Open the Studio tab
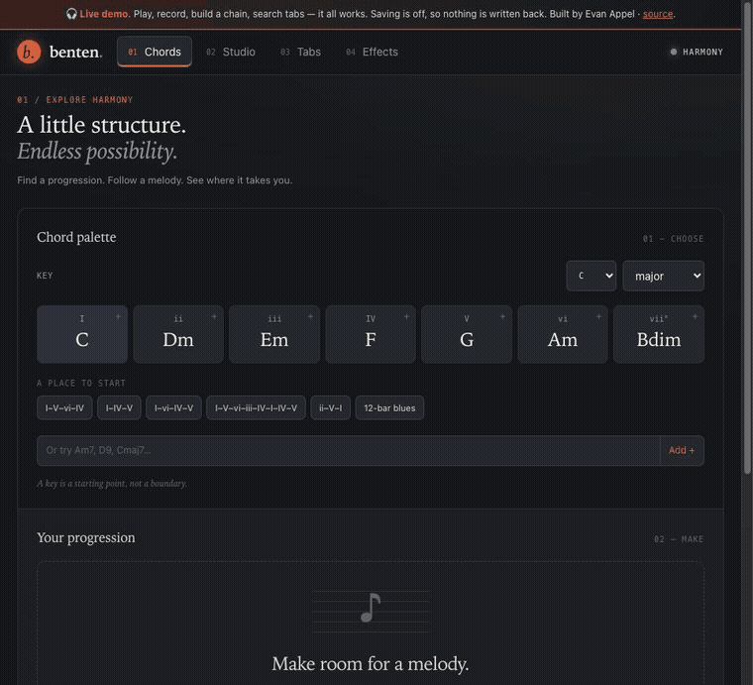753x685 pixels. (x=231, y=52)
